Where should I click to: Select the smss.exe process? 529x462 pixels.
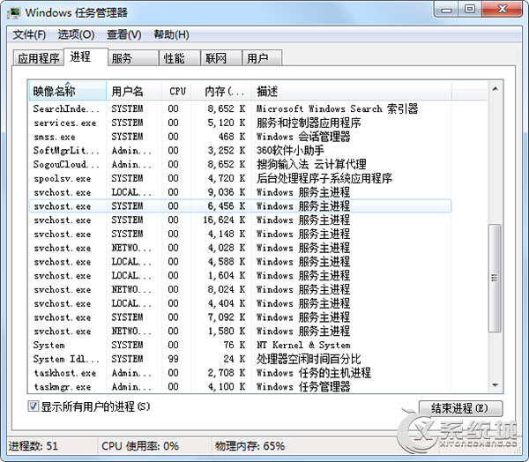click(x=240, y=137)
